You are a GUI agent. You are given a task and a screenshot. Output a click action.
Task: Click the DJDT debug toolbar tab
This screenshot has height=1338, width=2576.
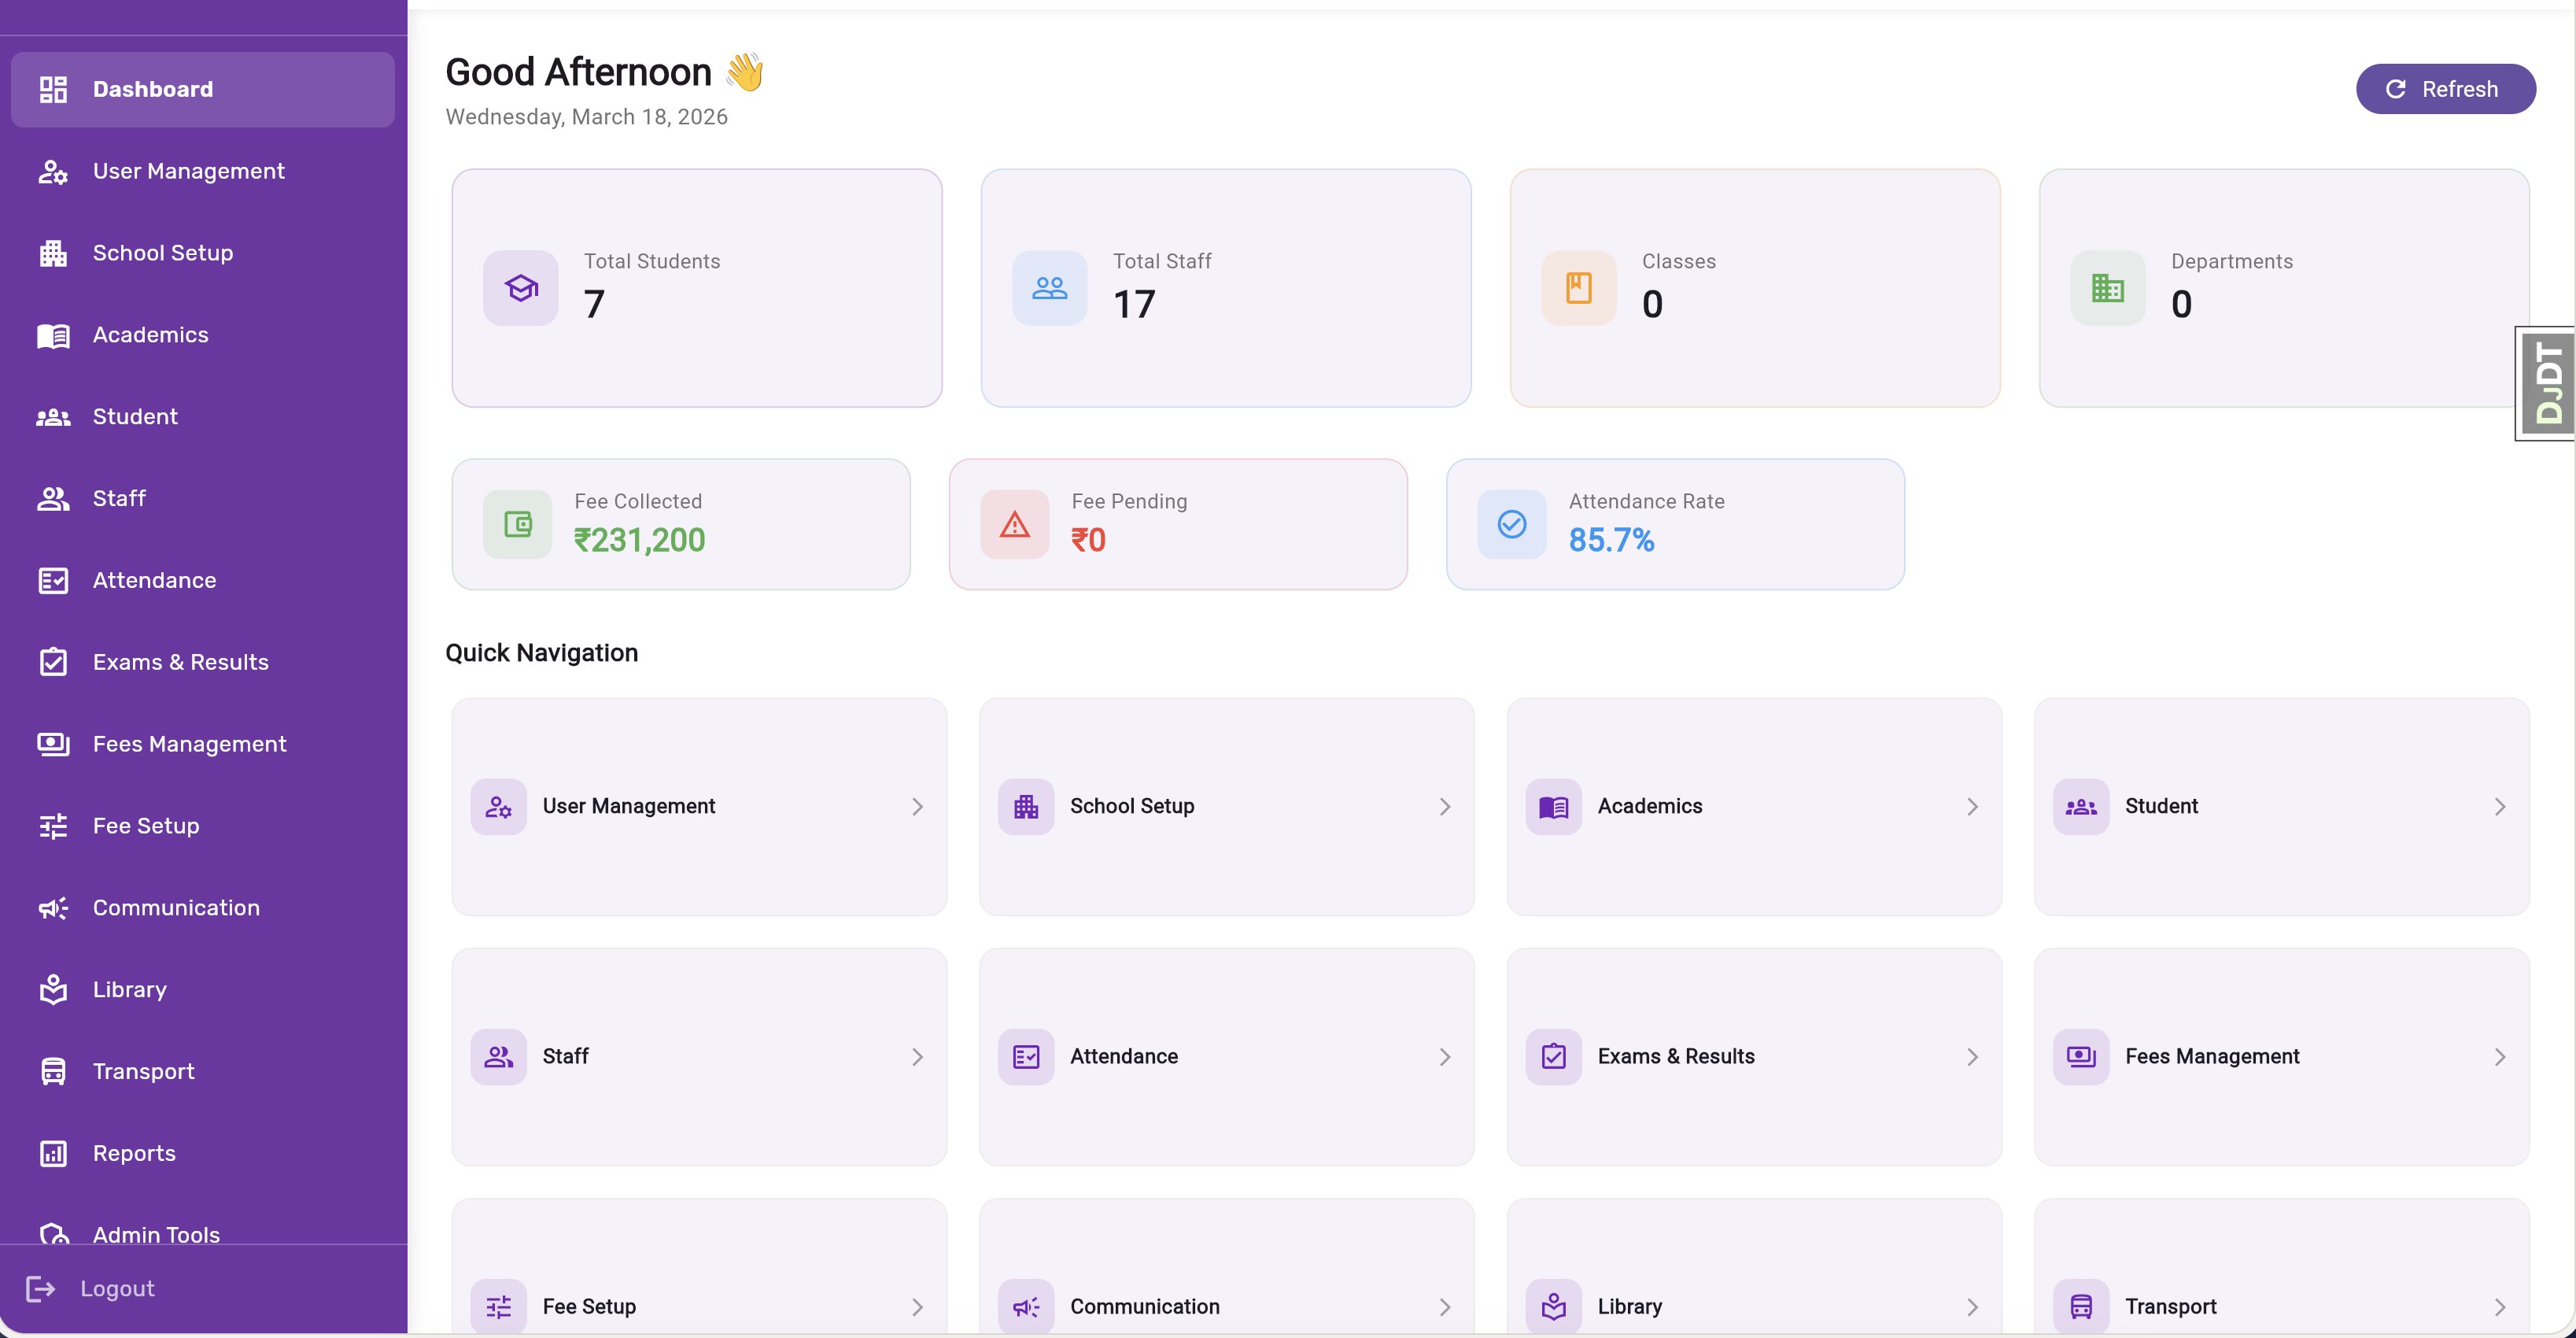(2546, 383)
